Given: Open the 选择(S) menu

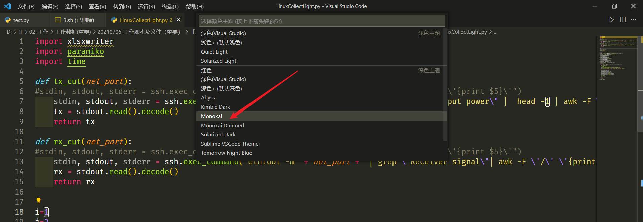Looking at the screenshot, I should pos(73,6).
